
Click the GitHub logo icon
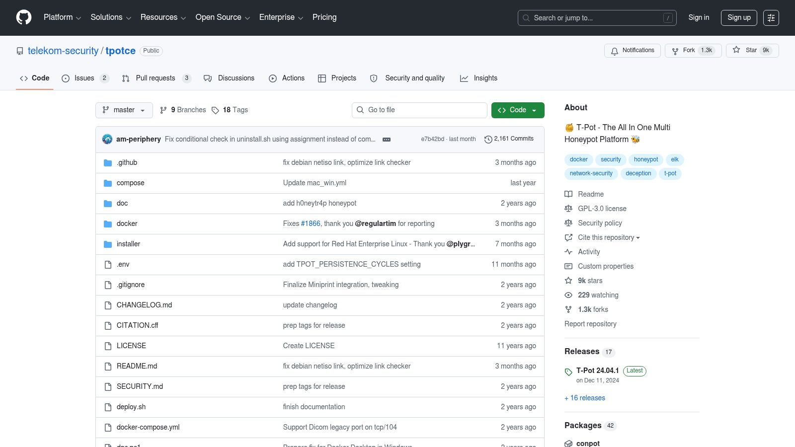point(24,17)
